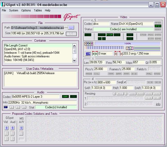This screenshot has height=147, width=167.
Task: Click the 1/1 file counter button
Action: (x=71, y=34)
